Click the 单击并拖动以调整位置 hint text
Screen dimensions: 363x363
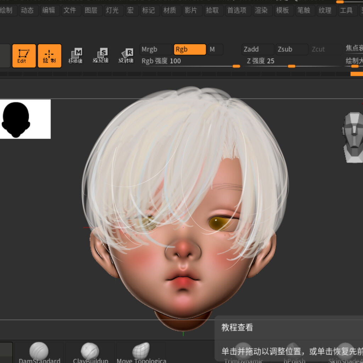coord(261,351)
